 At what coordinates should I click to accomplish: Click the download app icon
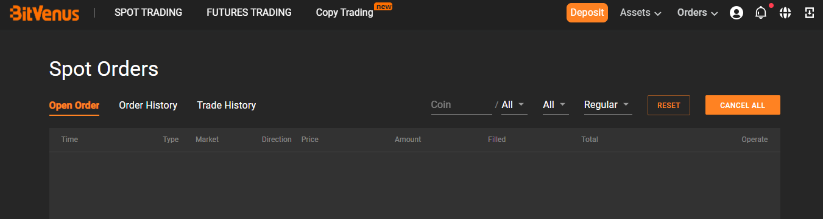810,13
